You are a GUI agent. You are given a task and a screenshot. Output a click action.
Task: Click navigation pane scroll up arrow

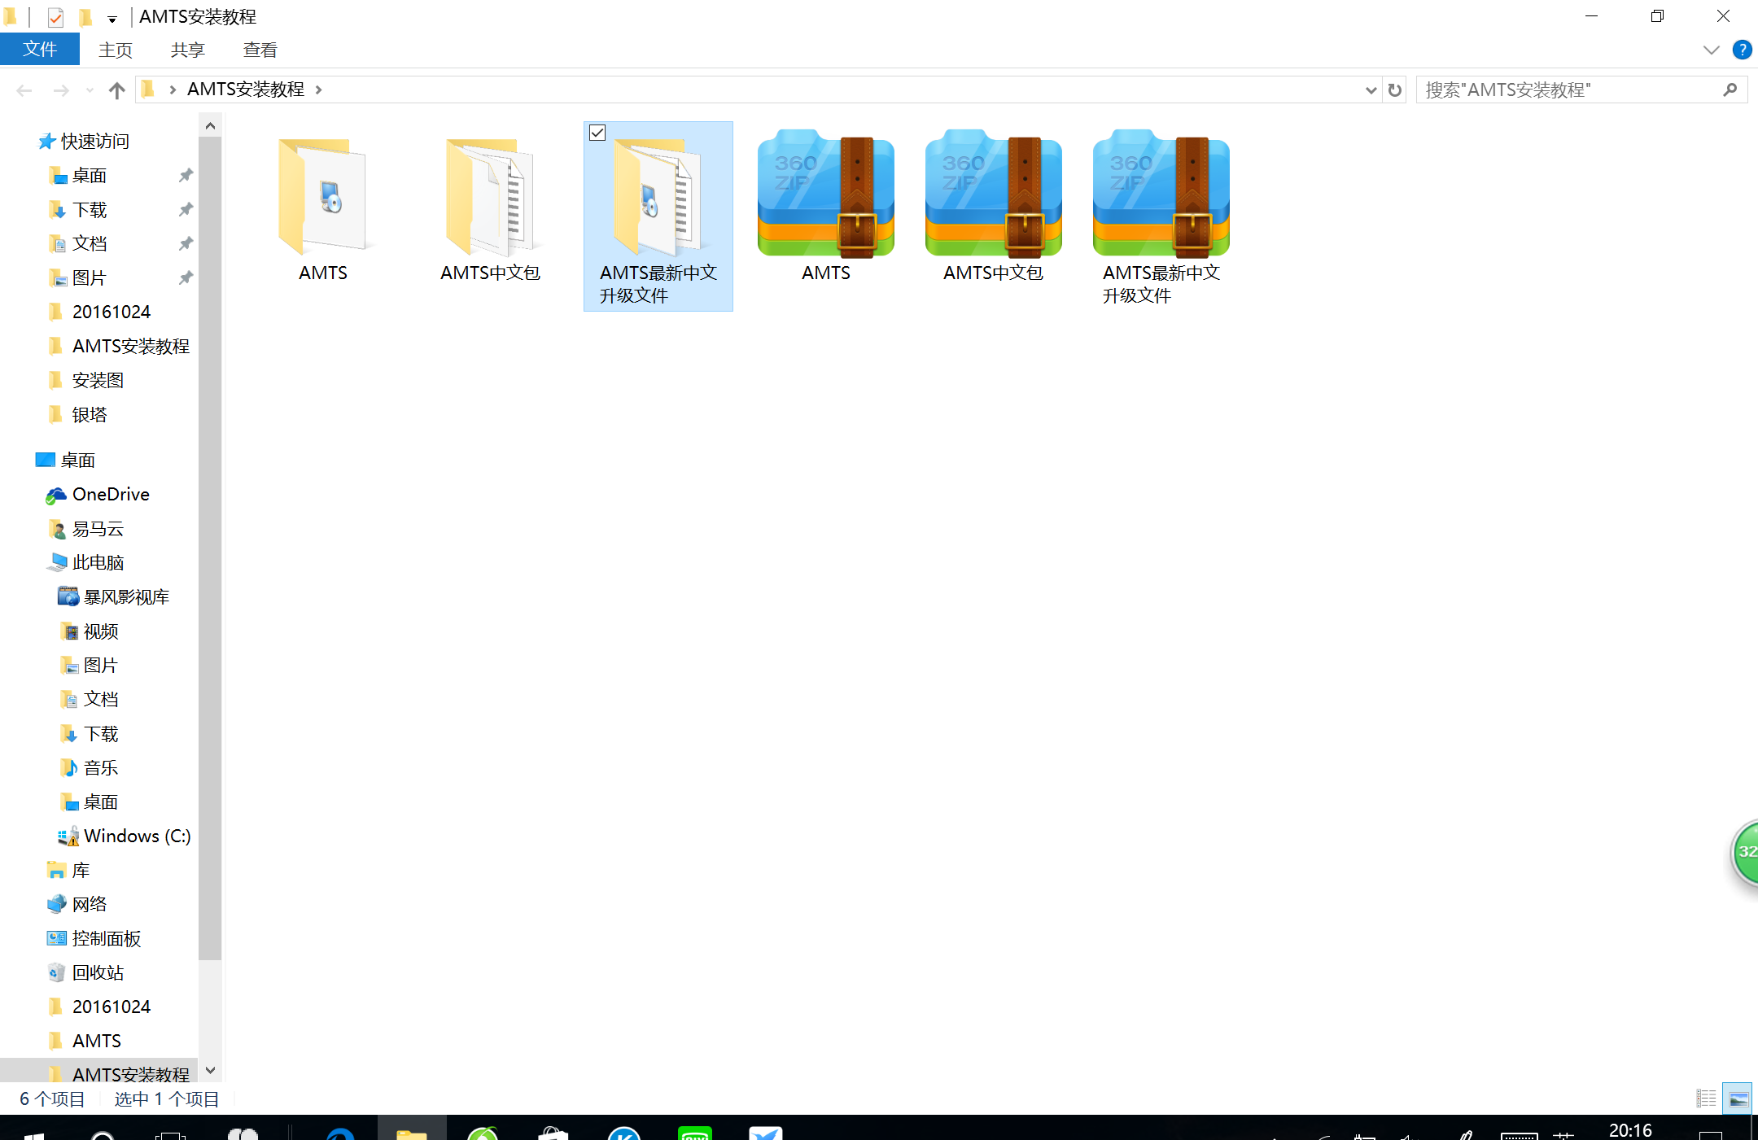pyautogui.click(x=210, y=126)
